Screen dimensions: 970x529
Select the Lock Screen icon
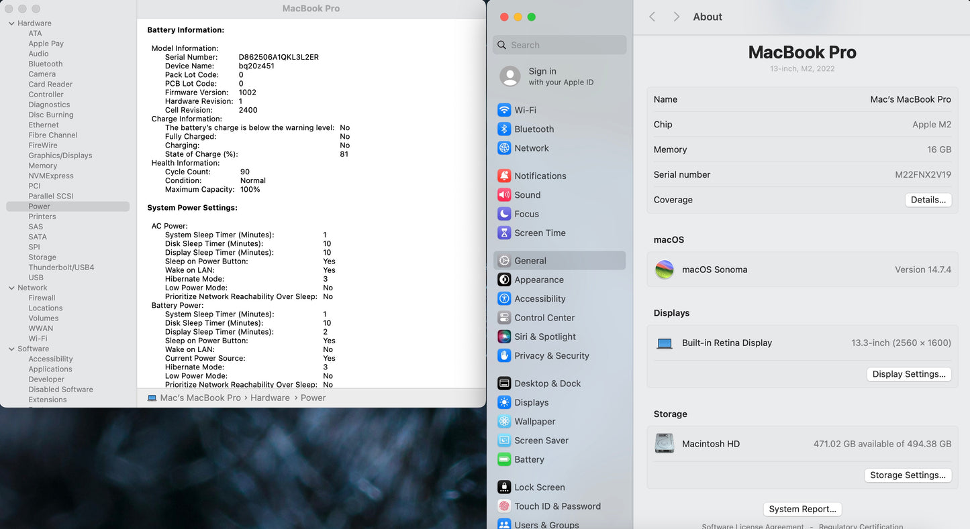click(504, 487)
